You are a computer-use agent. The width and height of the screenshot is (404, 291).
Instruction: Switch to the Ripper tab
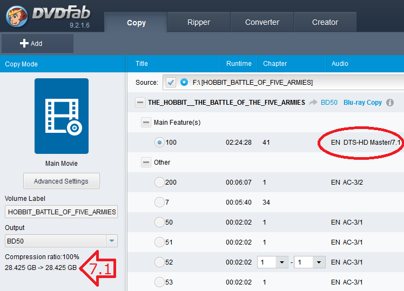[x=199, y=22]
